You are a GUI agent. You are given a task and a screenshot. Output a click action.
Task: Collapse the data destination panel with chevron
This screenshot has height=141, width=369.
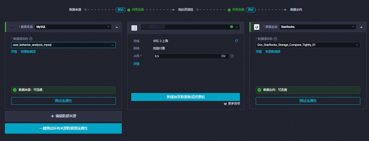point(361,27)
